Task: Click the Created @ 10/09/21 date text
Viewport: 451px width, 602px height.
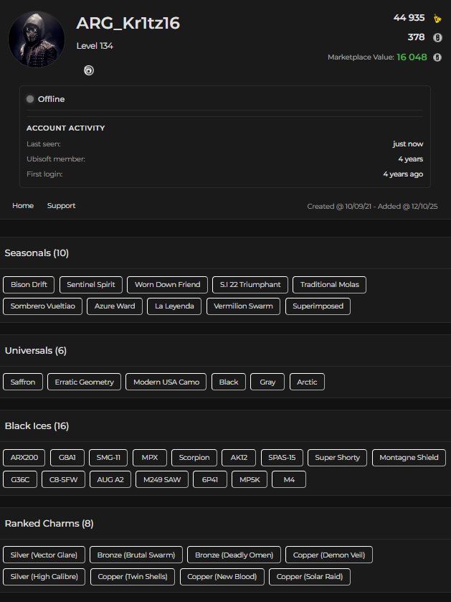Action: [339, 206]
